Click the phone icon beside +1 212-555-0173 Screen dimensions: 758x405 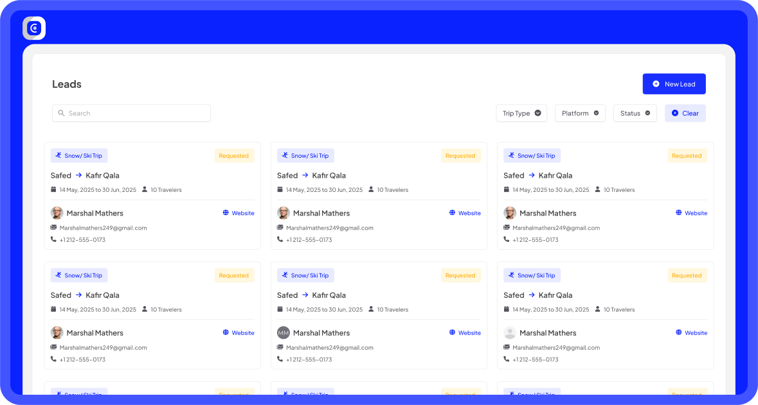coord(54,239)
